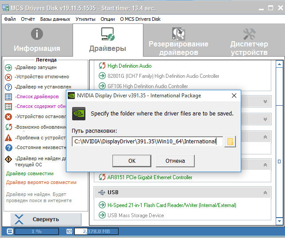Close the NVIDIA Display Driver dialog
This screenshot has width=285, height=238.
pos(234,96)
